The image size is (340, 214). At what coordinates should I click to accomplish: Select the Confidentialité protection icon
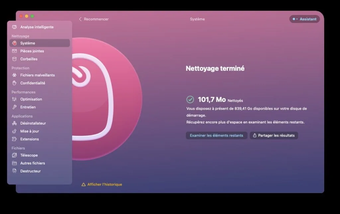[x=15, y=83]
